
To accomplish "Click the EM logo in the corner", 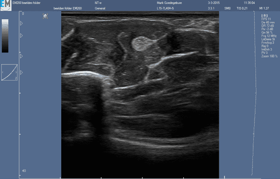I will click(6, 4).
